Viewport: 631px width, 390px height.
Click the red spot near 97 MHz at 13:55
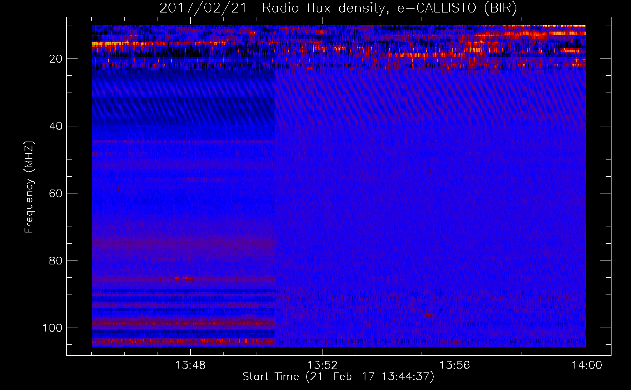click(x=429, y=316)
